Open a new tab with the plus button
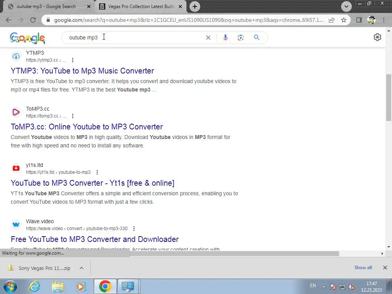The width and height of the screenshot is (392, 294). pos(195,7)
